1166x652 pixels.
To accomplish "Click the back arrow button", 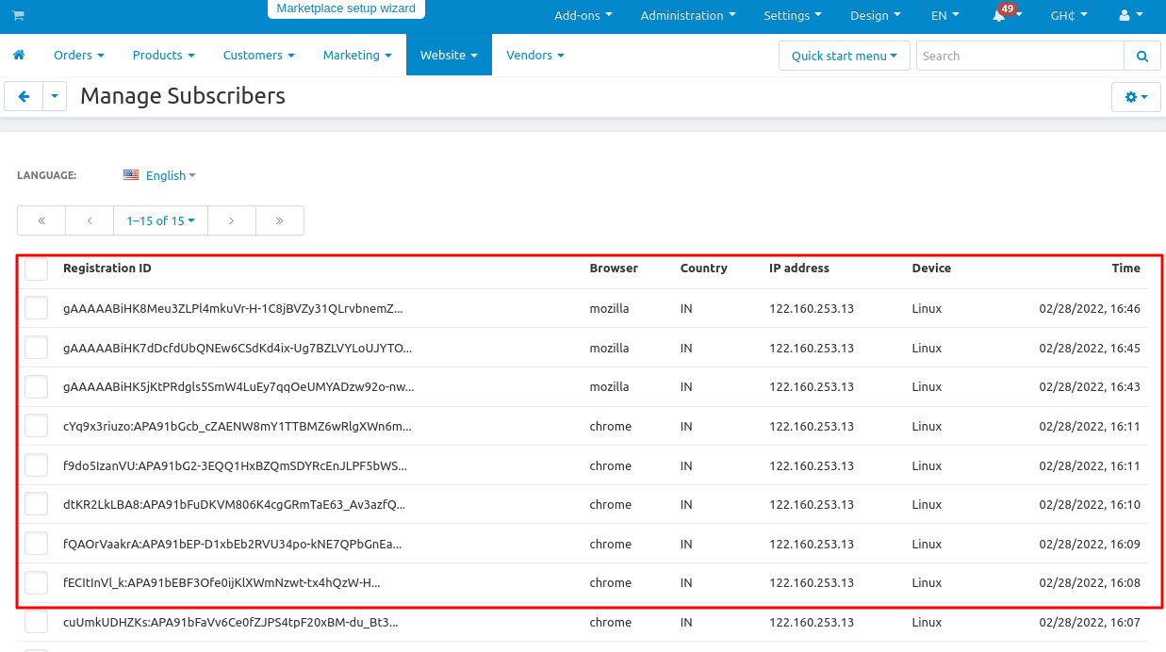I will [x=24, y=96].
